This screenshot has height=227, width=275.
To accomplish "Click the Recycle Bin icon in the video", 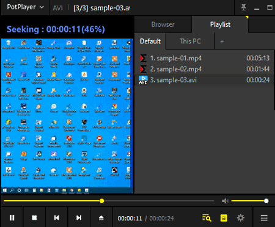I will [x=9, y=45].
